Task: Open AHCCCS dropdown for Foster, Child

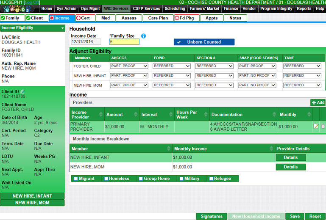Action: pos(129,66)
